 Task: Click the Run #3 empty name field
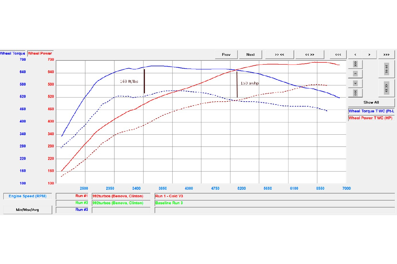coord(121,210)
